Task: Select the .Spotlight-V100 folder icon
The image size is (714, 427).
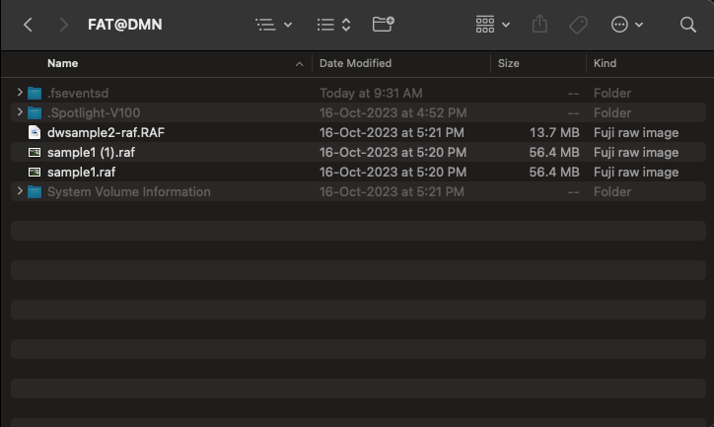Action: point(35,112)
